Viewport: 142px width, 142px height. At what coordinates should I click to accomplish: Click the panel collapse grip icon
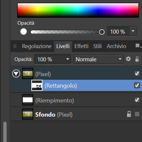15,46
